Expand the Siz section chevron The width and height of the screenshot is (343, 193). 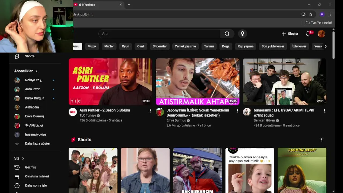pos(23,158)
